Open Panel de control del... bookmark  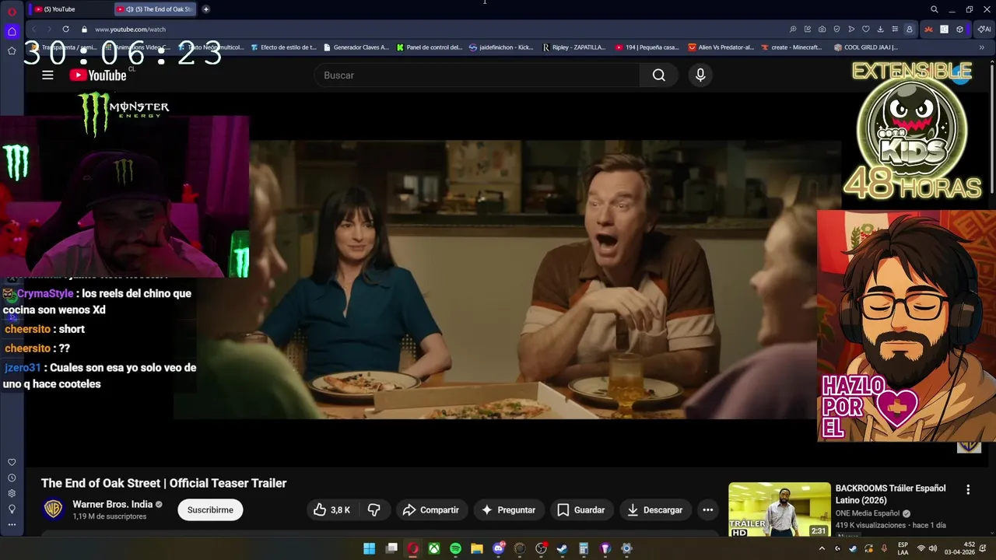(x=429, y=47)
